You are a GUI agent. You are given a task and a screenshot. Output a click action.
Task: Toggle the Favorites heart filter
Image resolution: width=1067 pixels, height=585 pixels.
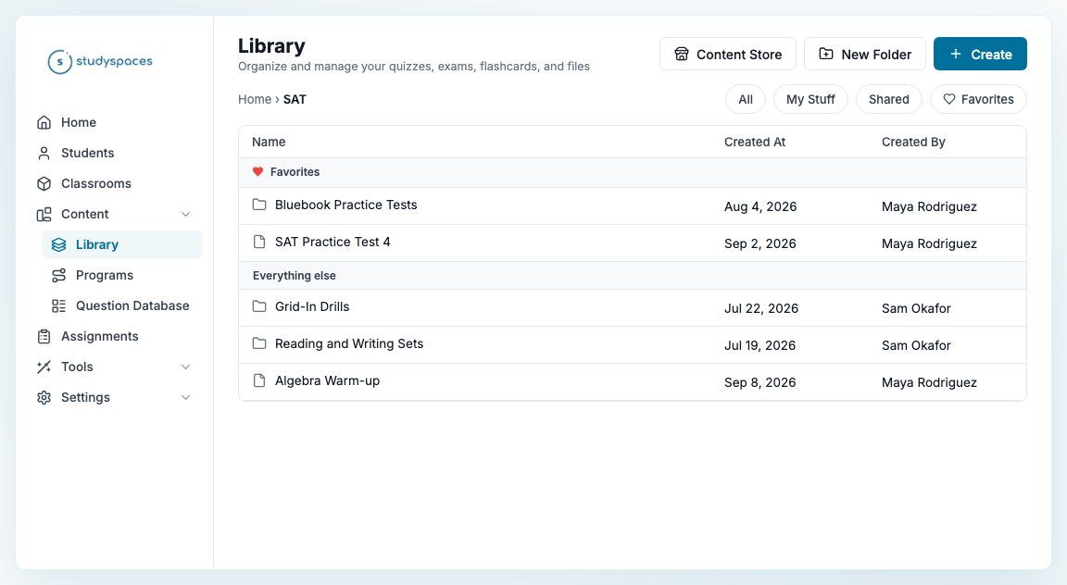[x=978, y=99]
